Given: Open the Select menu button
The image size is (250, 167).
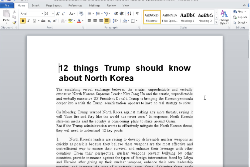Looking at the screenshot, I should [240, 22].
